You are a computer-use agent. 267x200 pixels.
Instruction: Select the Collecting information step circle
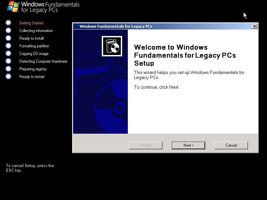point(8,30)
